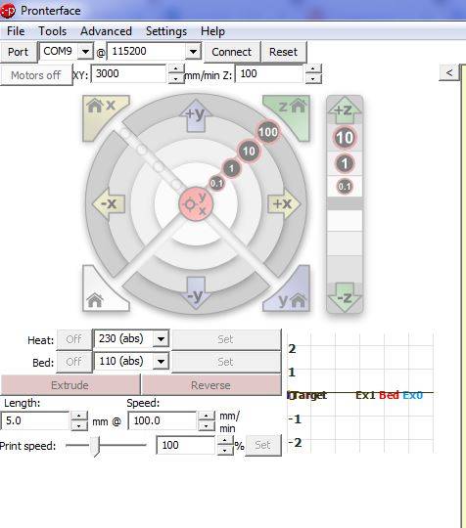Click the +Z arrow
The height and width of the screenshot is (528, 466).
tap(345, 110)
